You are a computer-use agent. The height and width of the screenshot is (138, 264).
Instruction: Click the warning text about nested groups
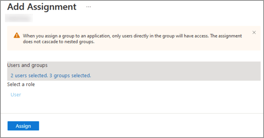pyautogui.click(x=132, y=39)
